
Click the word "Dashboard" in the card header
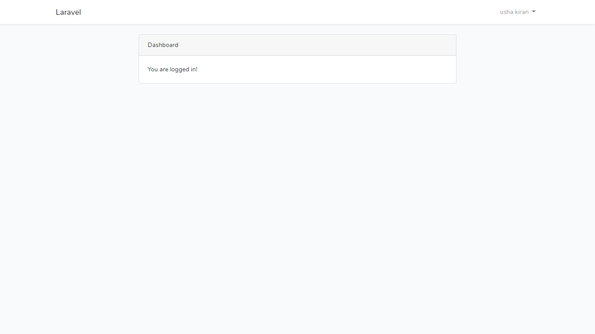pyautogui.click(x=163, y=45)
